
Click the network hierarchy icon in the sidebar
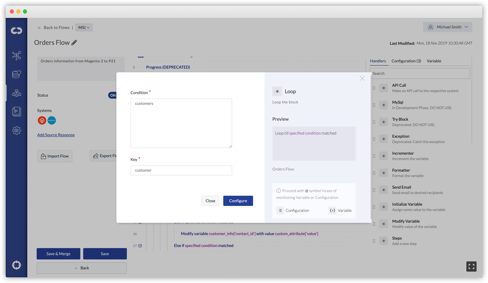click(16, 93)
